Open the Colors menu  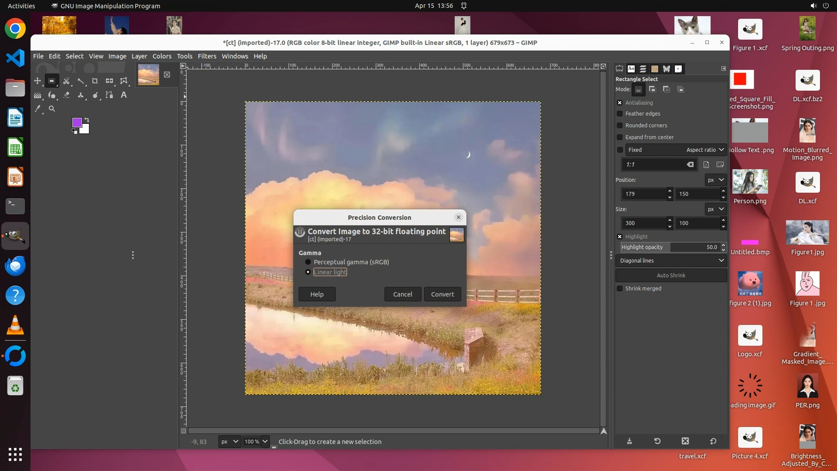coord(162,56)
